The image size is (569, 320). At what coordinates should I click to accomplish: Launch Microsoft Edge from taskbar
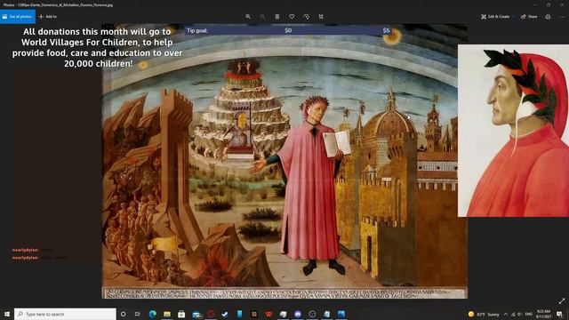tap(152, 314)
